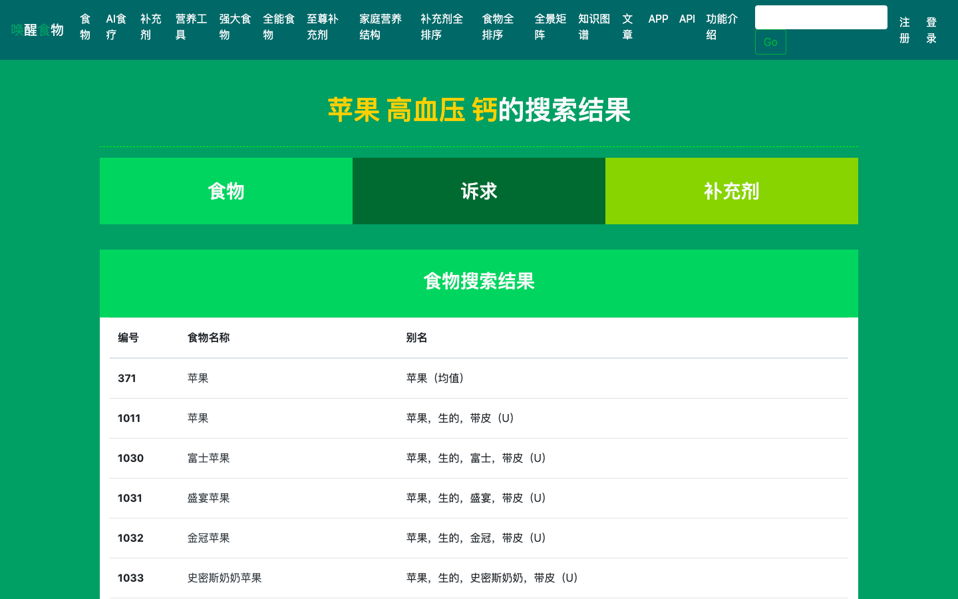Open the 知识图谱 nav item
The width and height of the screenshot is (958, 599).
click(593, 27)
